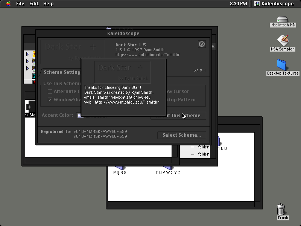
Task: Click the 8:30 PM menu bar clock
Action: [x=239, y=4]
